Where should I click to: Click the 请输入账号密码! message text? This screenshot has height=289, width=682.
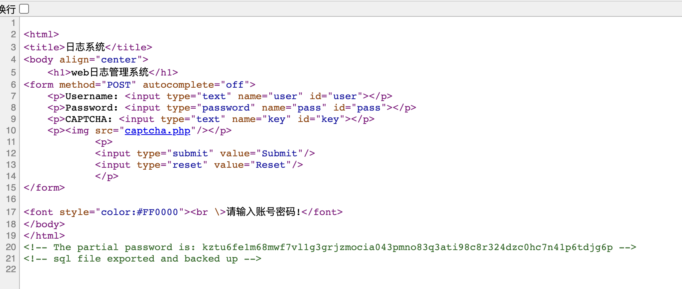[x=264, y=212]
